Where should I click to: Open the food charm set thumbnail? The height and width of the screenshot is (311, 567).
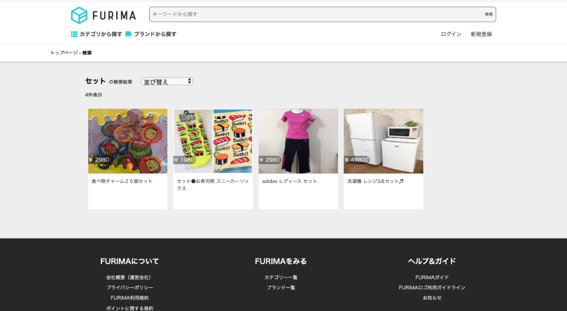[x=127, y=141]
